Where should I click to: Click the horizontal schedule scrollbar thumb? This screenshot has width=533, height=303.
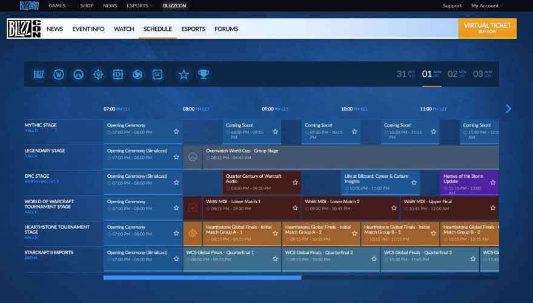202,278
